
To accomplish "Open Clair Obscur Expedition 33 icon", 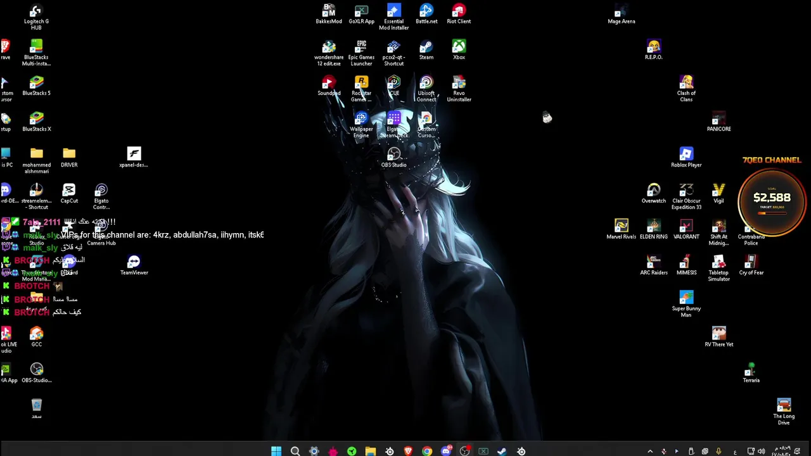I will 686,197.
